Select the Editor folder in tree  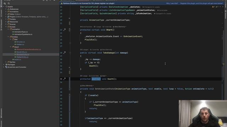[x=15, y=14]
